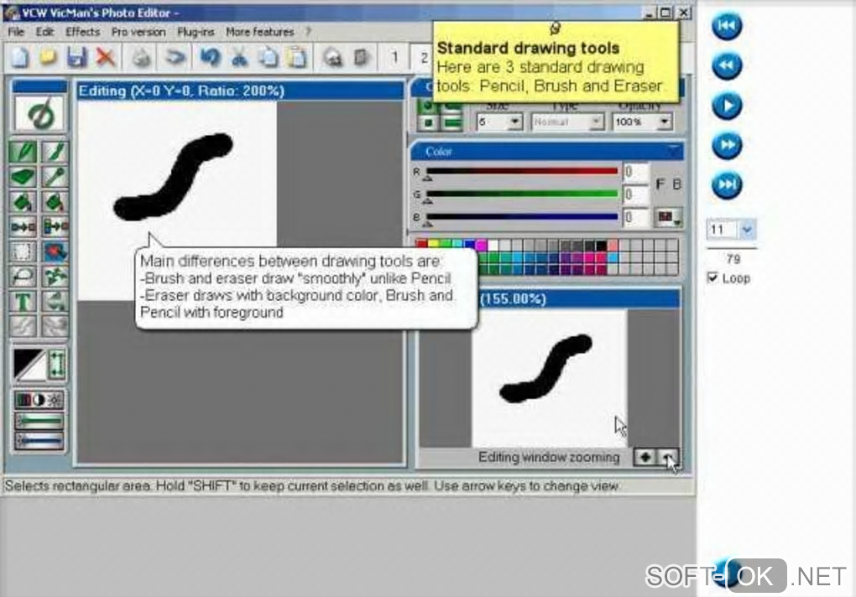Click the green swap colors arrows icon
Image resolution: width=856 pixels, height=597 pixels.
(57, 364)
